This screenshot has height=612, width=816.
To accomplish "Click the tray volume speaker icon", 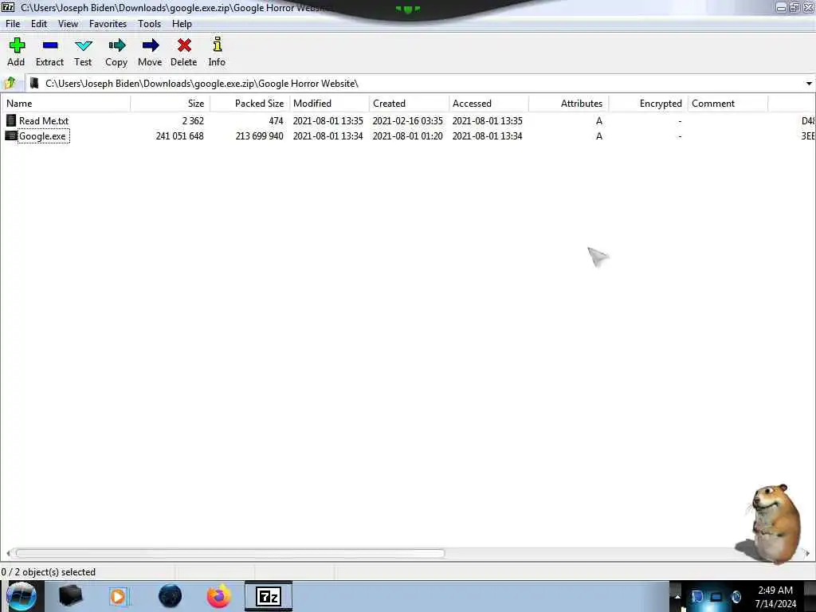I will coord(736,596).
